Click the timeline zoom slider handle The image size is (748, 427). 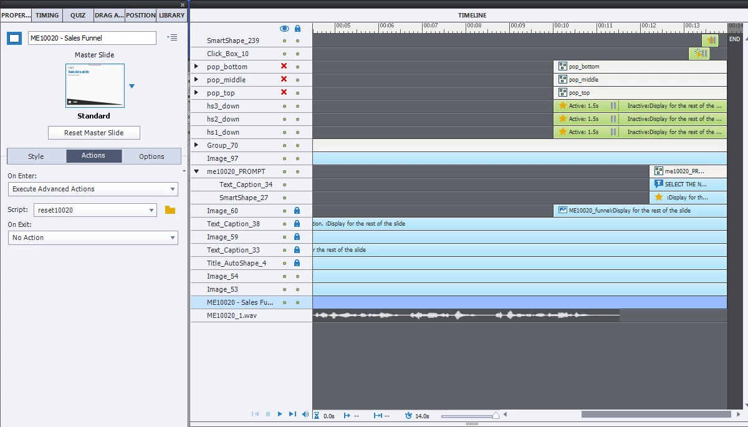click(x=496, y=415)
